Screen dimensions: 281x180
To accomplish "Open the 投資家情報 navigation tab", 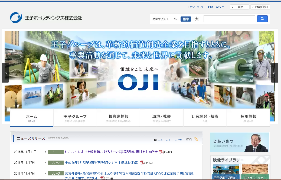I will (119, 118).
